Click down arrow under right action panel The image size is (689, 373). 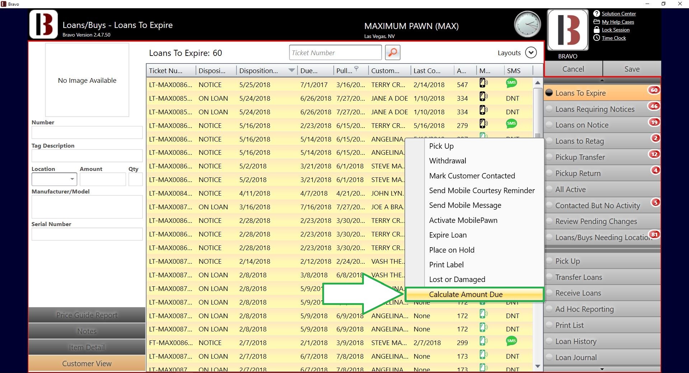coord(602,369)
